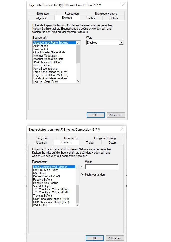Select UDP Checksum Offload (IPv6)
The width and height of the screenshot is (171, 242).
(54, 202)
